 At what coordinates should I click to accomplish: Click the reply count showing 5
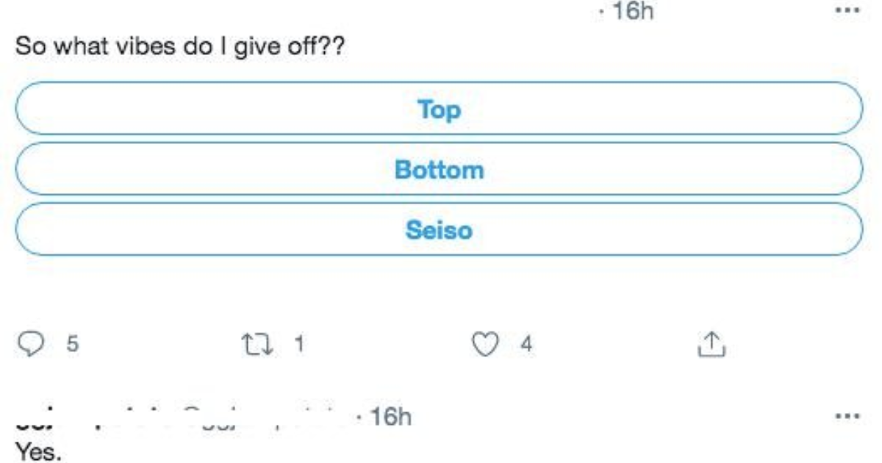[73, 343]
